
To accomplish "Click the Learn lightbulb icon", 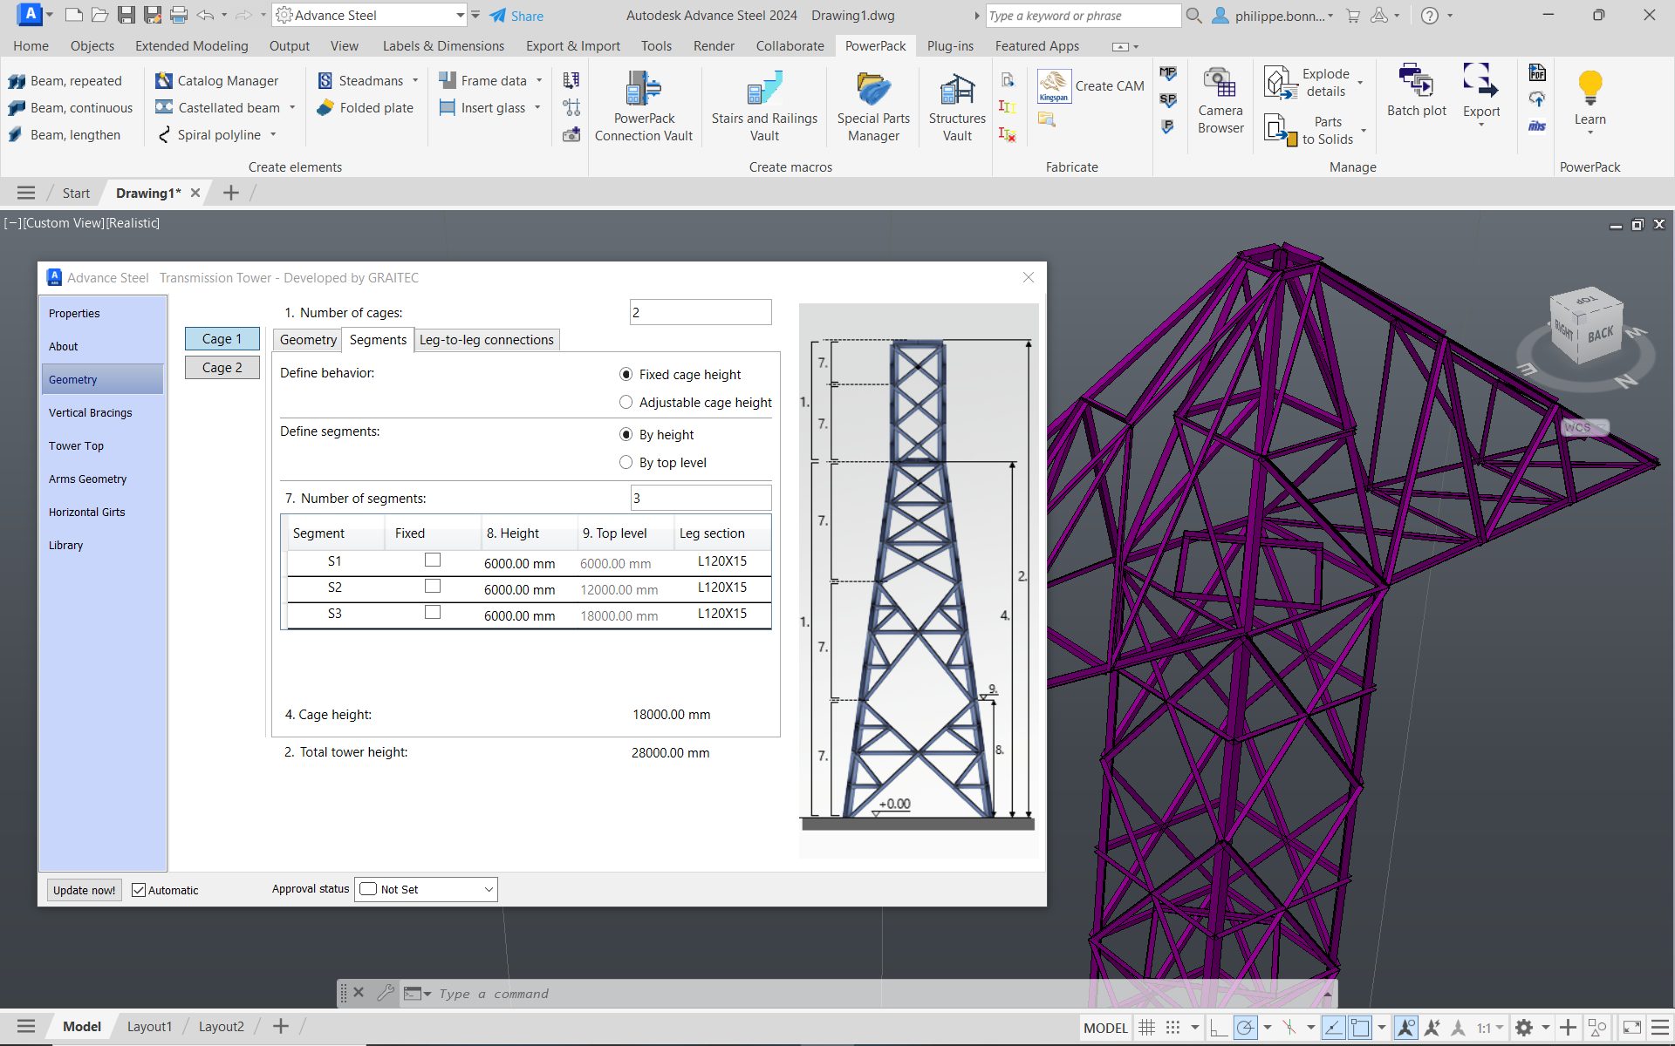I will pyautogui.click(x=1590, y=87).
